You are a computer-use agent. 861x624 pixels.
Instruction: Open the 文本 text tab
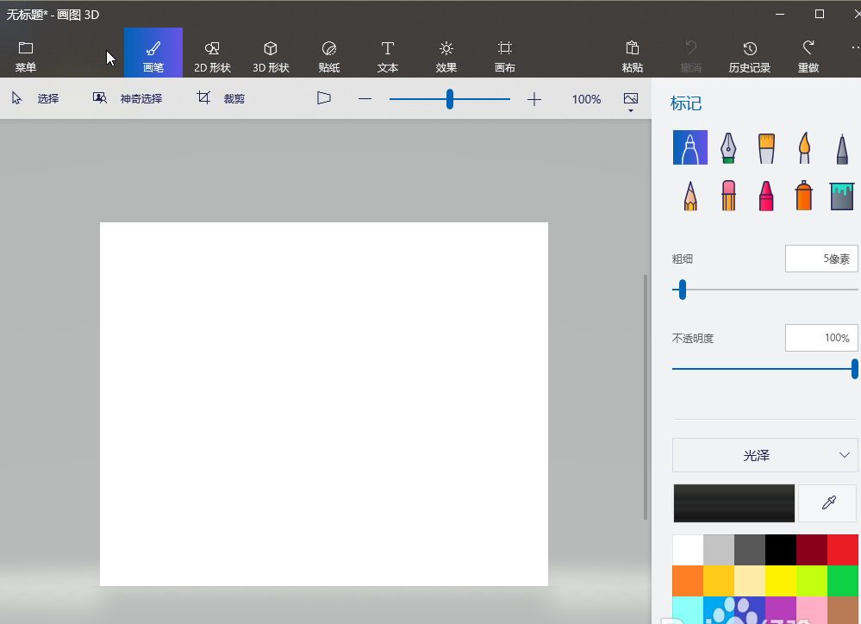click(388, 57)
